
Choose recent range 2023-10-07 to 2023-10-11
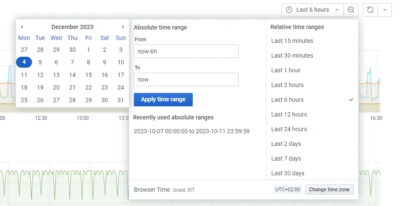192,131
